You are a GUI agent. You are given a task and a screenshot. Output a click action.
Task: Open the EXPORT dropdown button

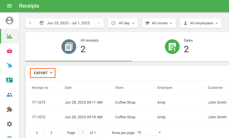[x=43, y=73]
